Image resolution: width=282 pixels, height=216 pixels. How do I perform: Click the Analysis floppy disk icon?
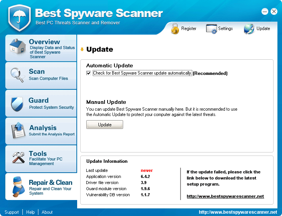[18, 130]
